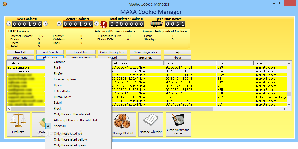Image resolution: width=298 pixels, height=149 pixels.
Task: Click the scroll down arrow of the cookie list
Action: (289, 104)
